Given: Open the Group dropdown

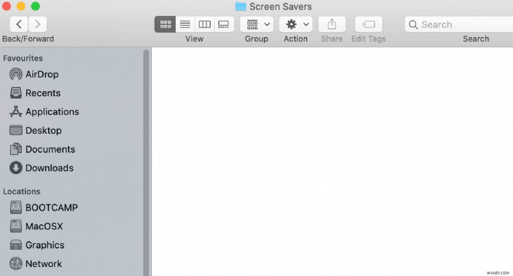Looking at the screenshot, I should [257, 24].
